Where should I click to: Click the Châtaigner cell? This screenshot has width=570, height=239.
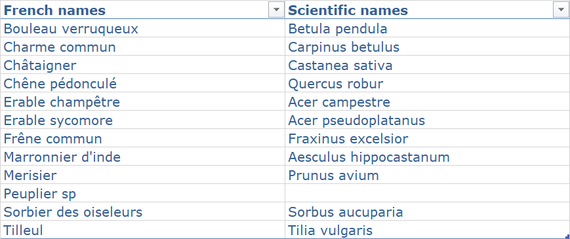coord(142,65)
